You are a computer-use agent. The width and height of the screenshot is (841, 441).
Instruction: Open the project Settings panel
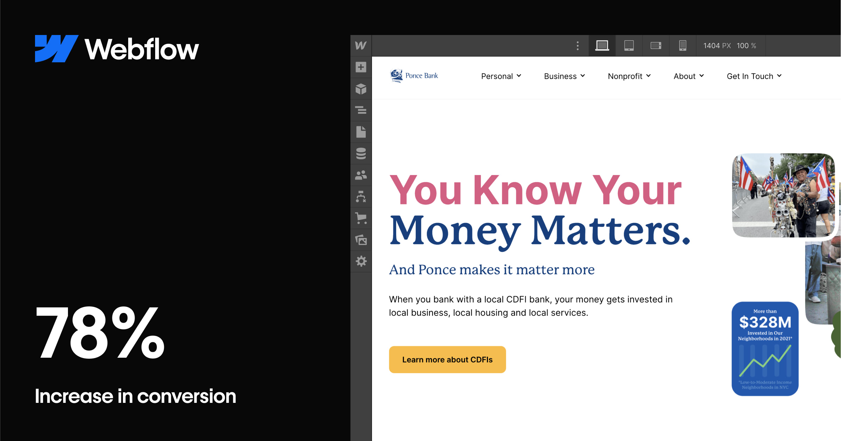(x=361, y=261)
